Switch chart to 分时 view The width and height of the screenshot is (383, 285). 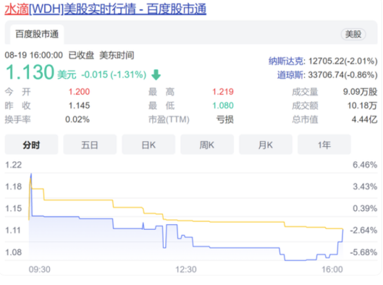point(32,145)
